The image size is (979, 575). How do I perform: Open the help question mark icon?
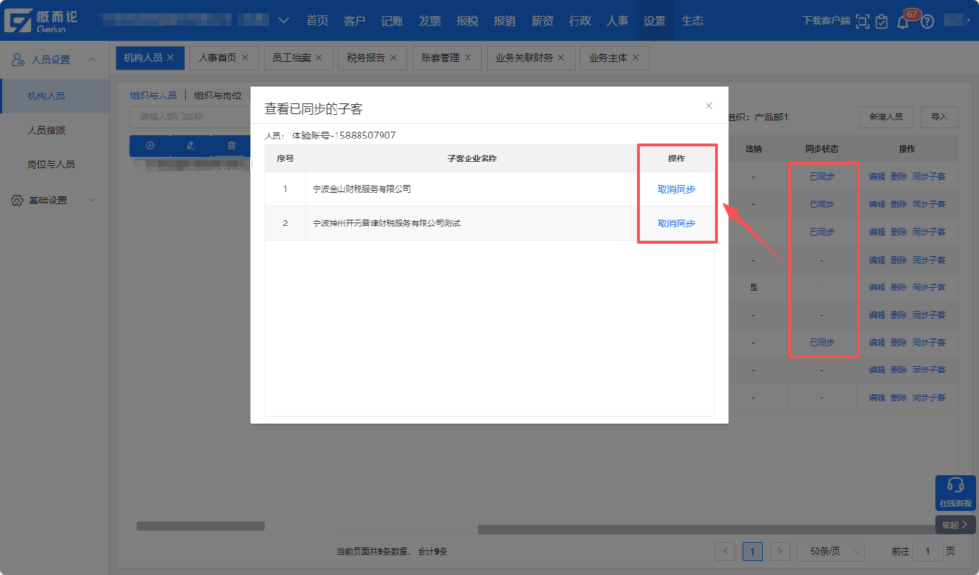point(926,22)
